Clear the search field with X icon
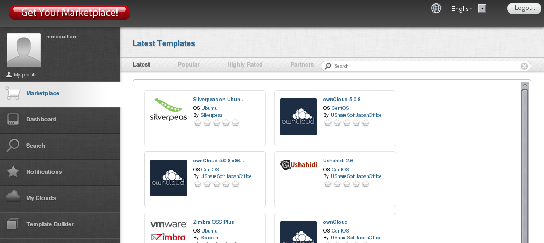This screenshot has height=243, width=544. point(524,66)
